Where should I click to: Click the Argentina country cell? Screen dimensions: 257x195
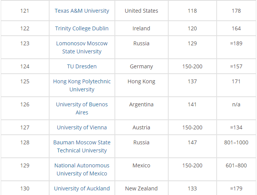[141, 104]
